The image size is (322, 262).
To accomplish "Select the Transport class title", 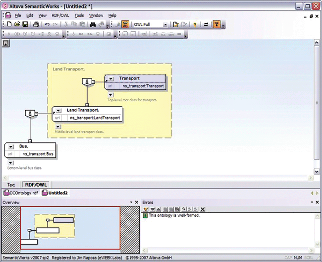I will 129,78.
